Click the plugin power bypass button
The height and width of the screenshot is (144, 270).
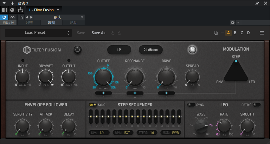(192, 50)
